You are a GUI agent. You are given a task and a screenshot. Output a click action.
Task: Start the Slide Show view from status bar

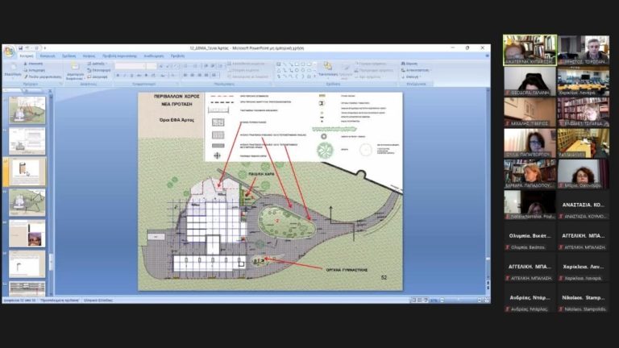tap(424, 300)
